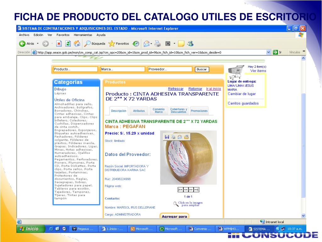Open the Mail envelope icon
322x242 pixels.
coord(146,43)
